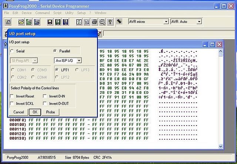The height and width of the screenshot is (164, 237).
Task: Click the Reload Files toolbar icon
Action: (79, 22)
